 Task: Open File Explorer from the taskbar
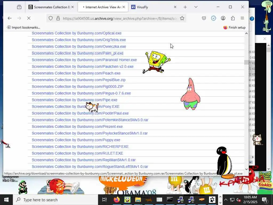138,200
